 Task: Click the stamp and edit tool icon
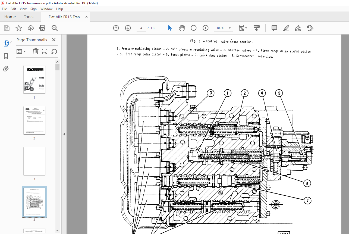(x=310, y=28)
